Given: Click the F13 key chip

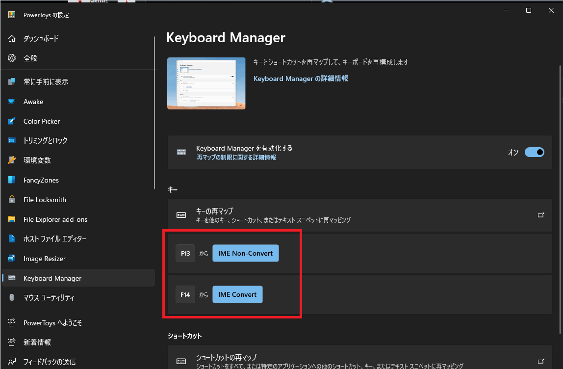Looking at the screenshot, I should tap(185, 253).
